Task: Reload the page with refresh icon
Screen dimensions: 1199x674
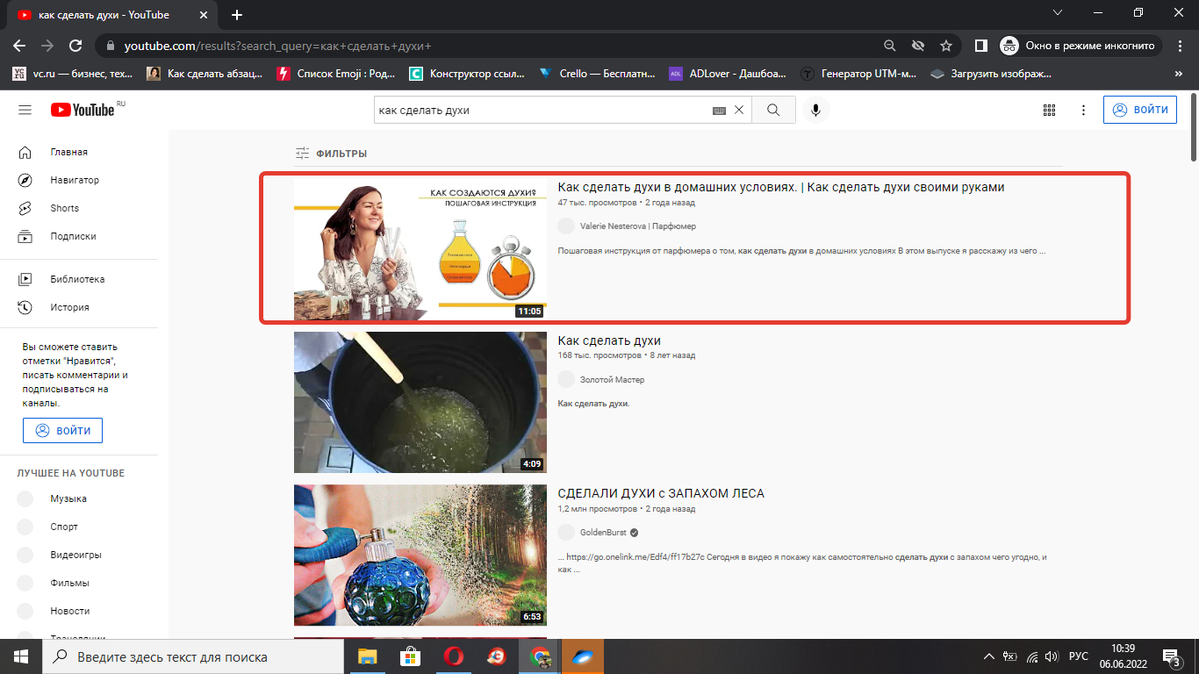Action: coord(75,46)
